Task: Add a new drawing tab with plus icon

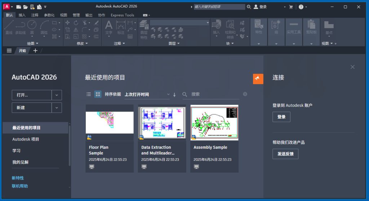Action: [35, 50]
